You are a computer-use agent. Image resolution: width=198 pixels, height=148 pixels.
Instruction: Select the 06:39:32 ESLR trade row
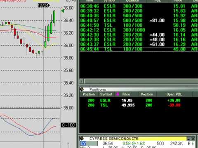(139, 11)
